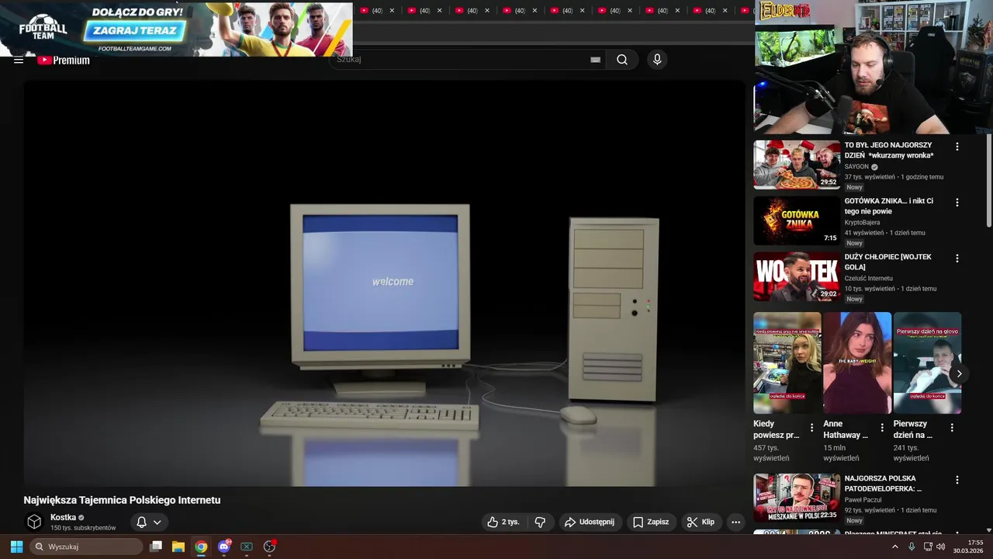Screen dimensions: 993x559
Task: Start voice search with microphone icon
Action: [657, 60]
